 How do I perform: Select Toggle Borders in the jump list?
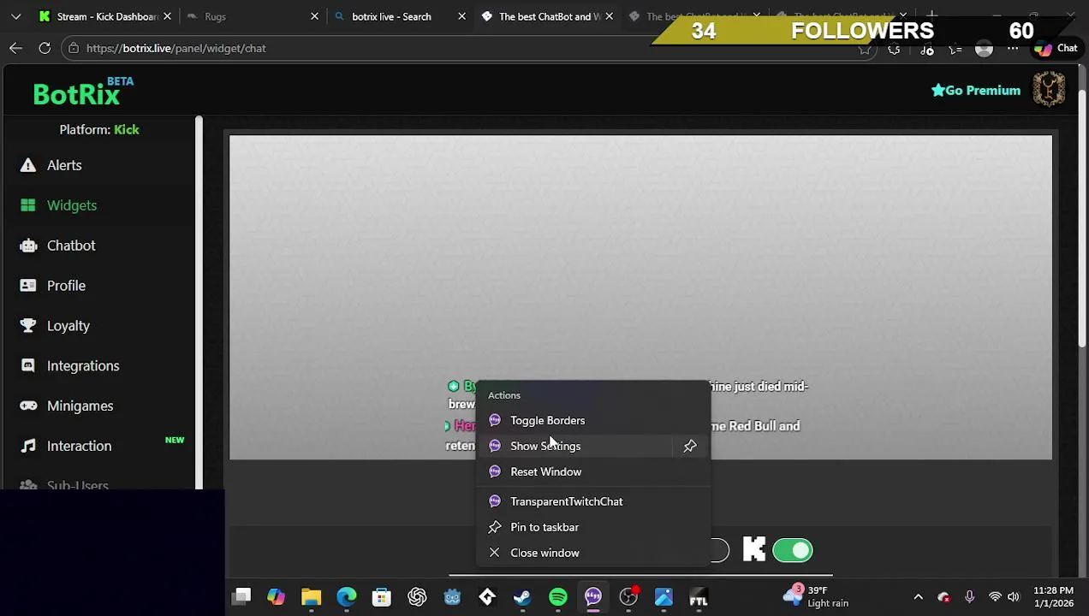click(x=547, y=420)
